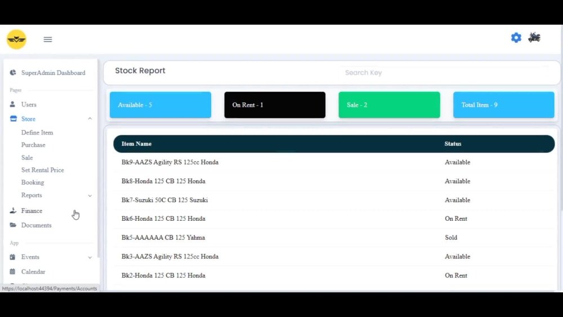Click the Finance hand icon
The height and width of the screenshot is (317, 563).
(13, 211)
